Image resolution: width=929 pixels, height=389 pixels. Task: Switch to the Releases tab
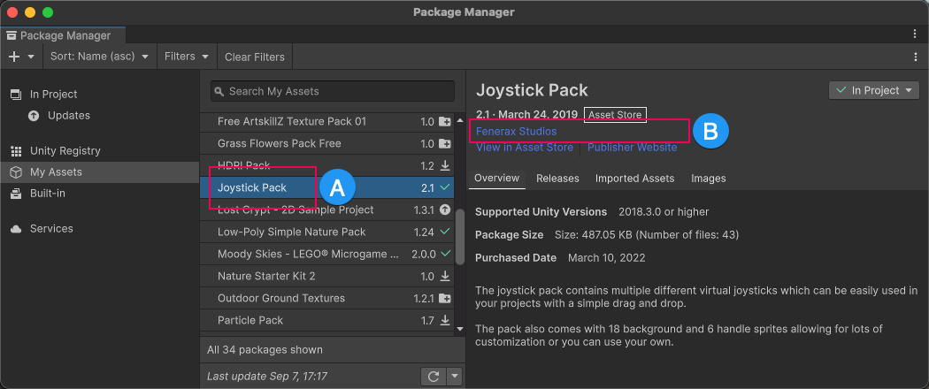[557, 179]
